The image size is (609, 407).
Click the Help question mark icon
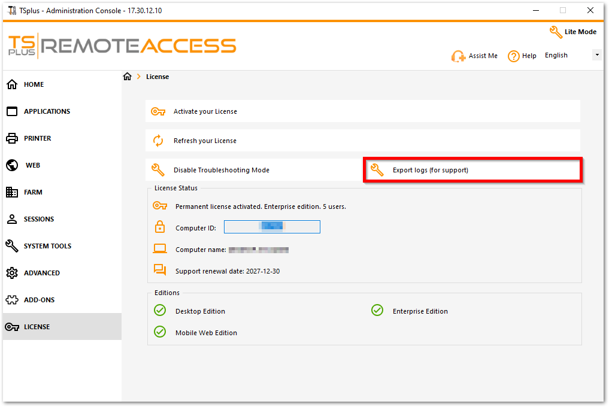tap(513, 56)
